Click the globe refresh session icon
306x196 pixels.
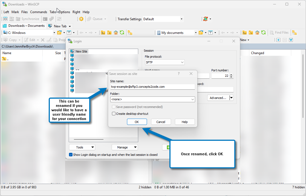coord(206,19)
